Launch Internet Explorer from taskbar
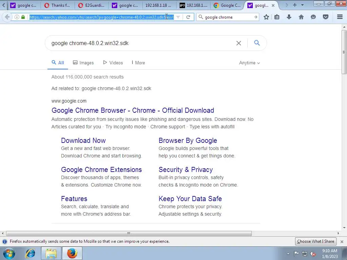 [30, 253]
